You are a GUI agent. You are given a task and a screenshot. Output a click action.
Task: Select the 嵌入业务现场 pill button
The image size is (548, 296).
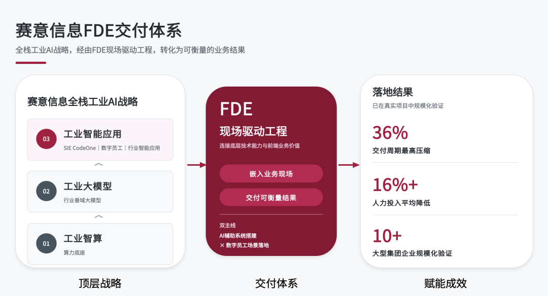click(x=271, y=173)
